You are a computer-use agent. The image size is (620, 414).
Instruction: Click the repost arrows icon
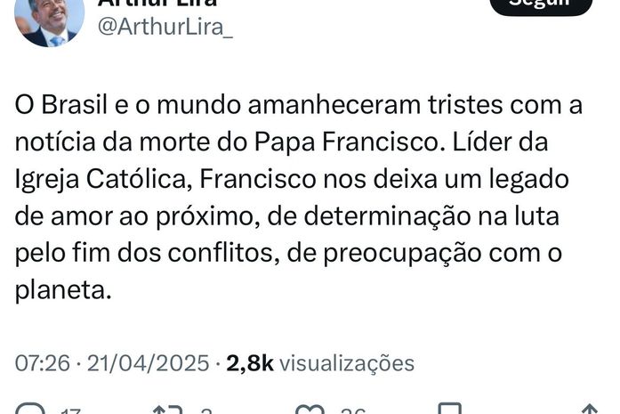[166, 409]
